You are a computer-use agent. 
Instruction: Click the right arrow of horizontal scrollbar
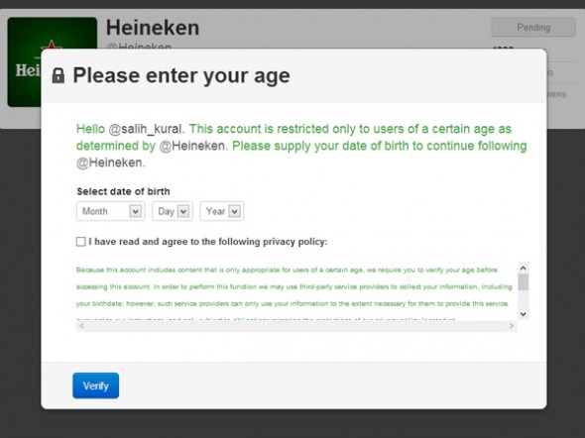click(511, 326)
